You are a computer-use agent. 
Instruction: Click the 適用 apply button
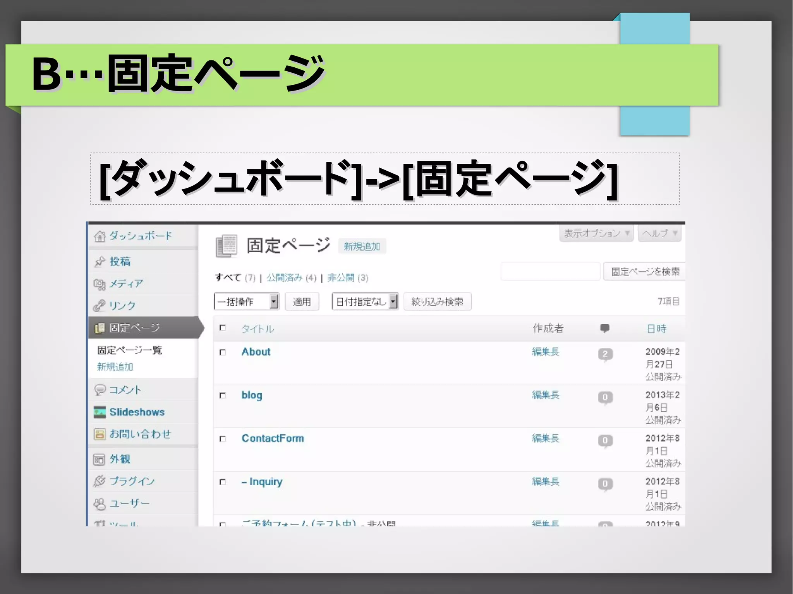[302, 301]
